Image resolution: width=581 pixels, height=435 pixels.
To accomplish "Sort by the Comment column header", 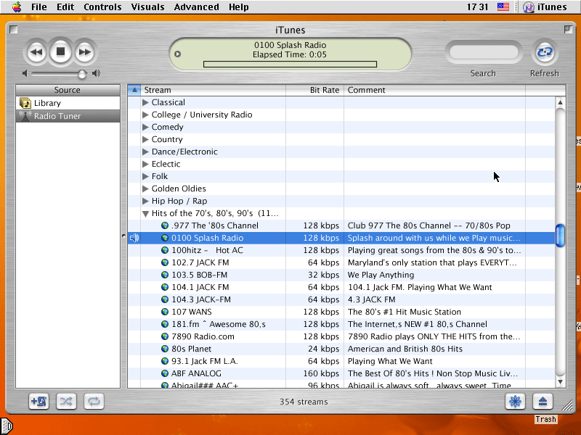I will (x=434, y=90).
